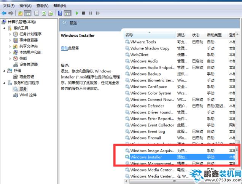Expand the 本地用户和组 node
This screenshot has height=184, width=242.
(10, 52)
